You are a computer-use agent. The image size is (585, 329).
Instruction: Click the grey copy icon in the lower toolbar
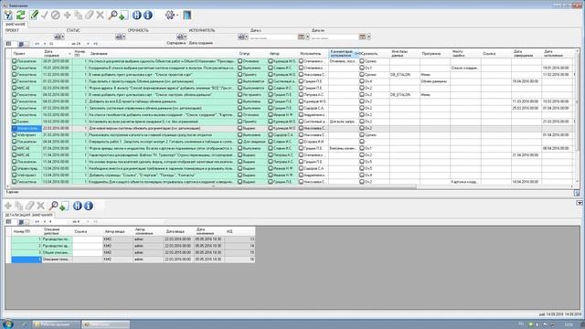18,206
